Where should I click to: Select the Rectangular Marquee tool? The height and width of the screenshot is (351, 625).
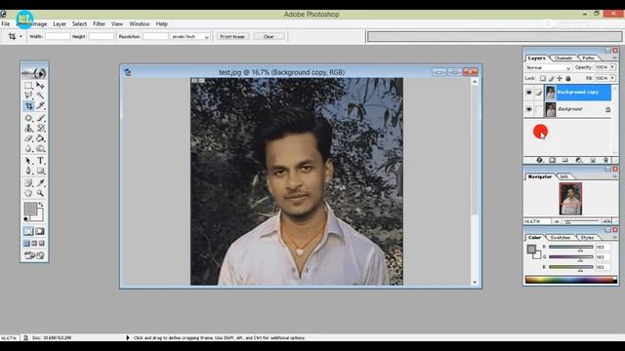pyautogui.click(x=28, y=86)
